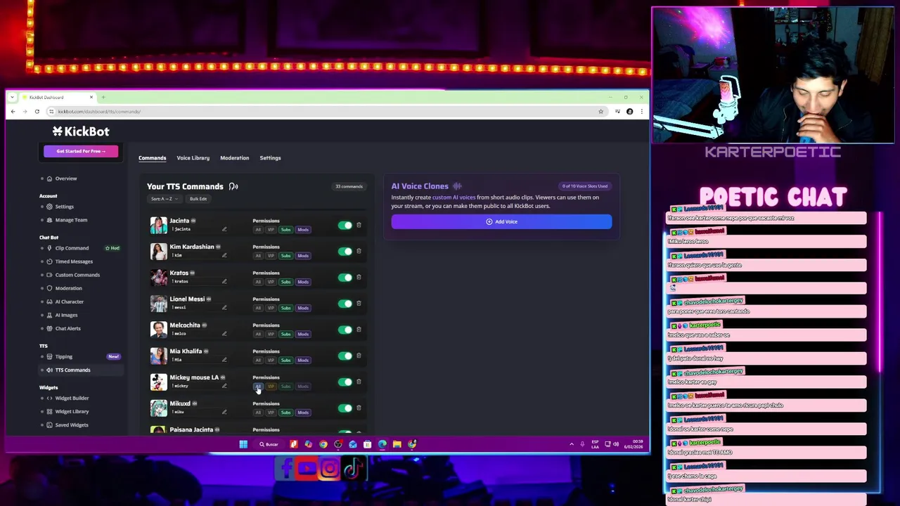The width and height of the screenshot is (900, 506).
Task: Open the Windows Start menu
Action: pyautogui.click(x=243, y=444)
